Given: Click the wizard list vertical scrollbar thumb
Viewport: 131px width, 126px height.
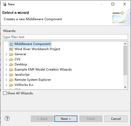Looking at the screenshot, I should 125,61.
